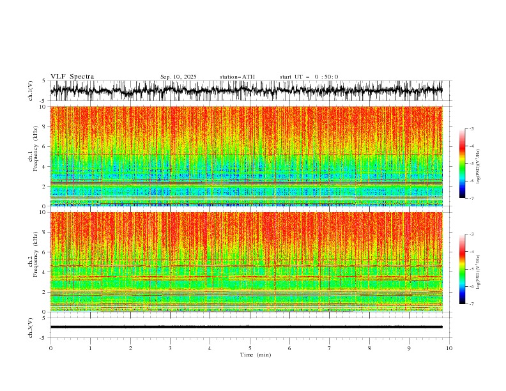
Task: Click the time axis tick label "6"
Action: (x=289, y=348)
